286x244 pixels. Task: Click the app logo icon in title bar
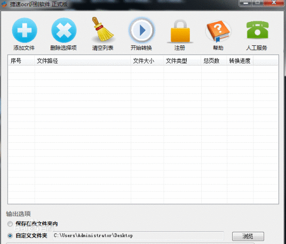[4, 4]
